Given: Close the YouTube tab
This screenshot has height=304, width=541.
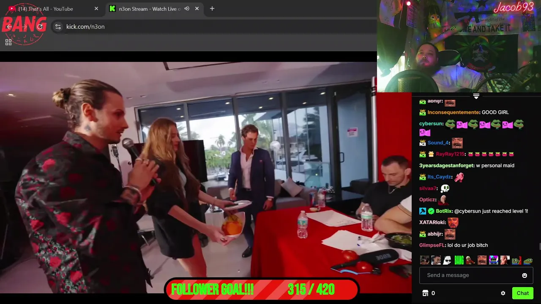Looking at the screenshot, I should pos(96,8).
